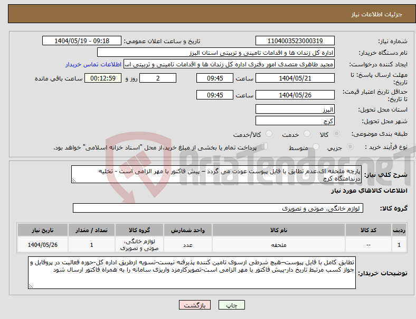The height and width of the screenshot is (319, 416).
Task: Click the price validity date 1404/05/26 field
Action: (x=295, y=95)
